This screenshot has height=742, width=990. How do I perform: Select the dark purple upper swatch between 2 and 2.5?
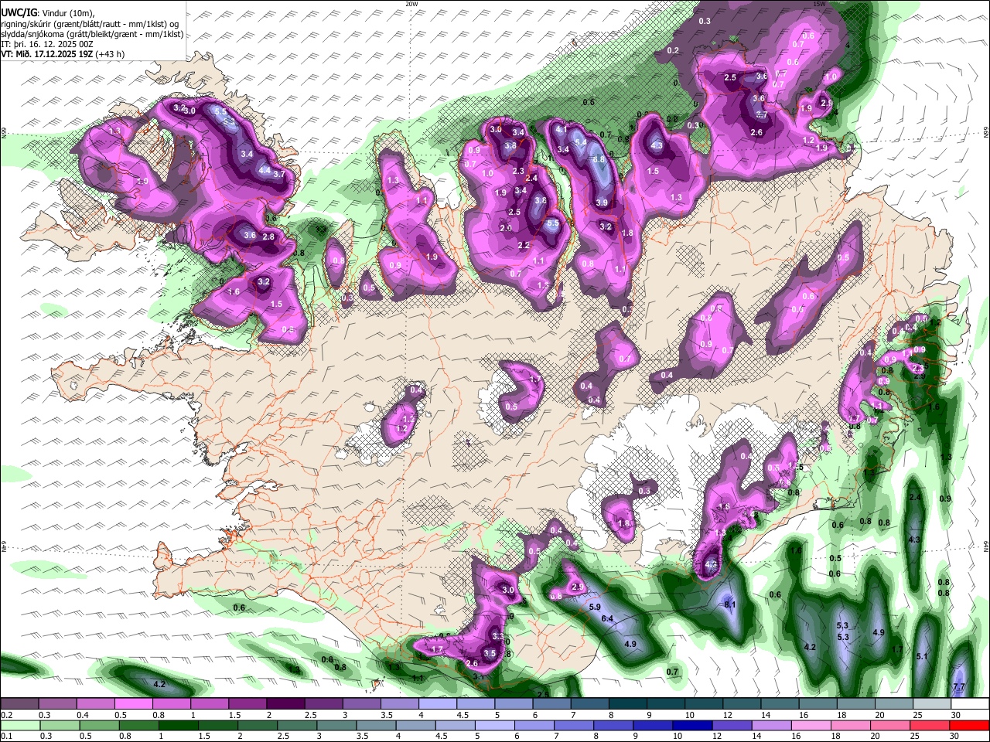click(285, 704)
